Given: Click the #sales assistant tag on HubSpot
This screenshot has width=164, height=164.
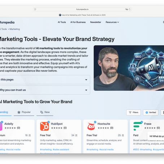Looking at the screenshot, I should point(61,150).
